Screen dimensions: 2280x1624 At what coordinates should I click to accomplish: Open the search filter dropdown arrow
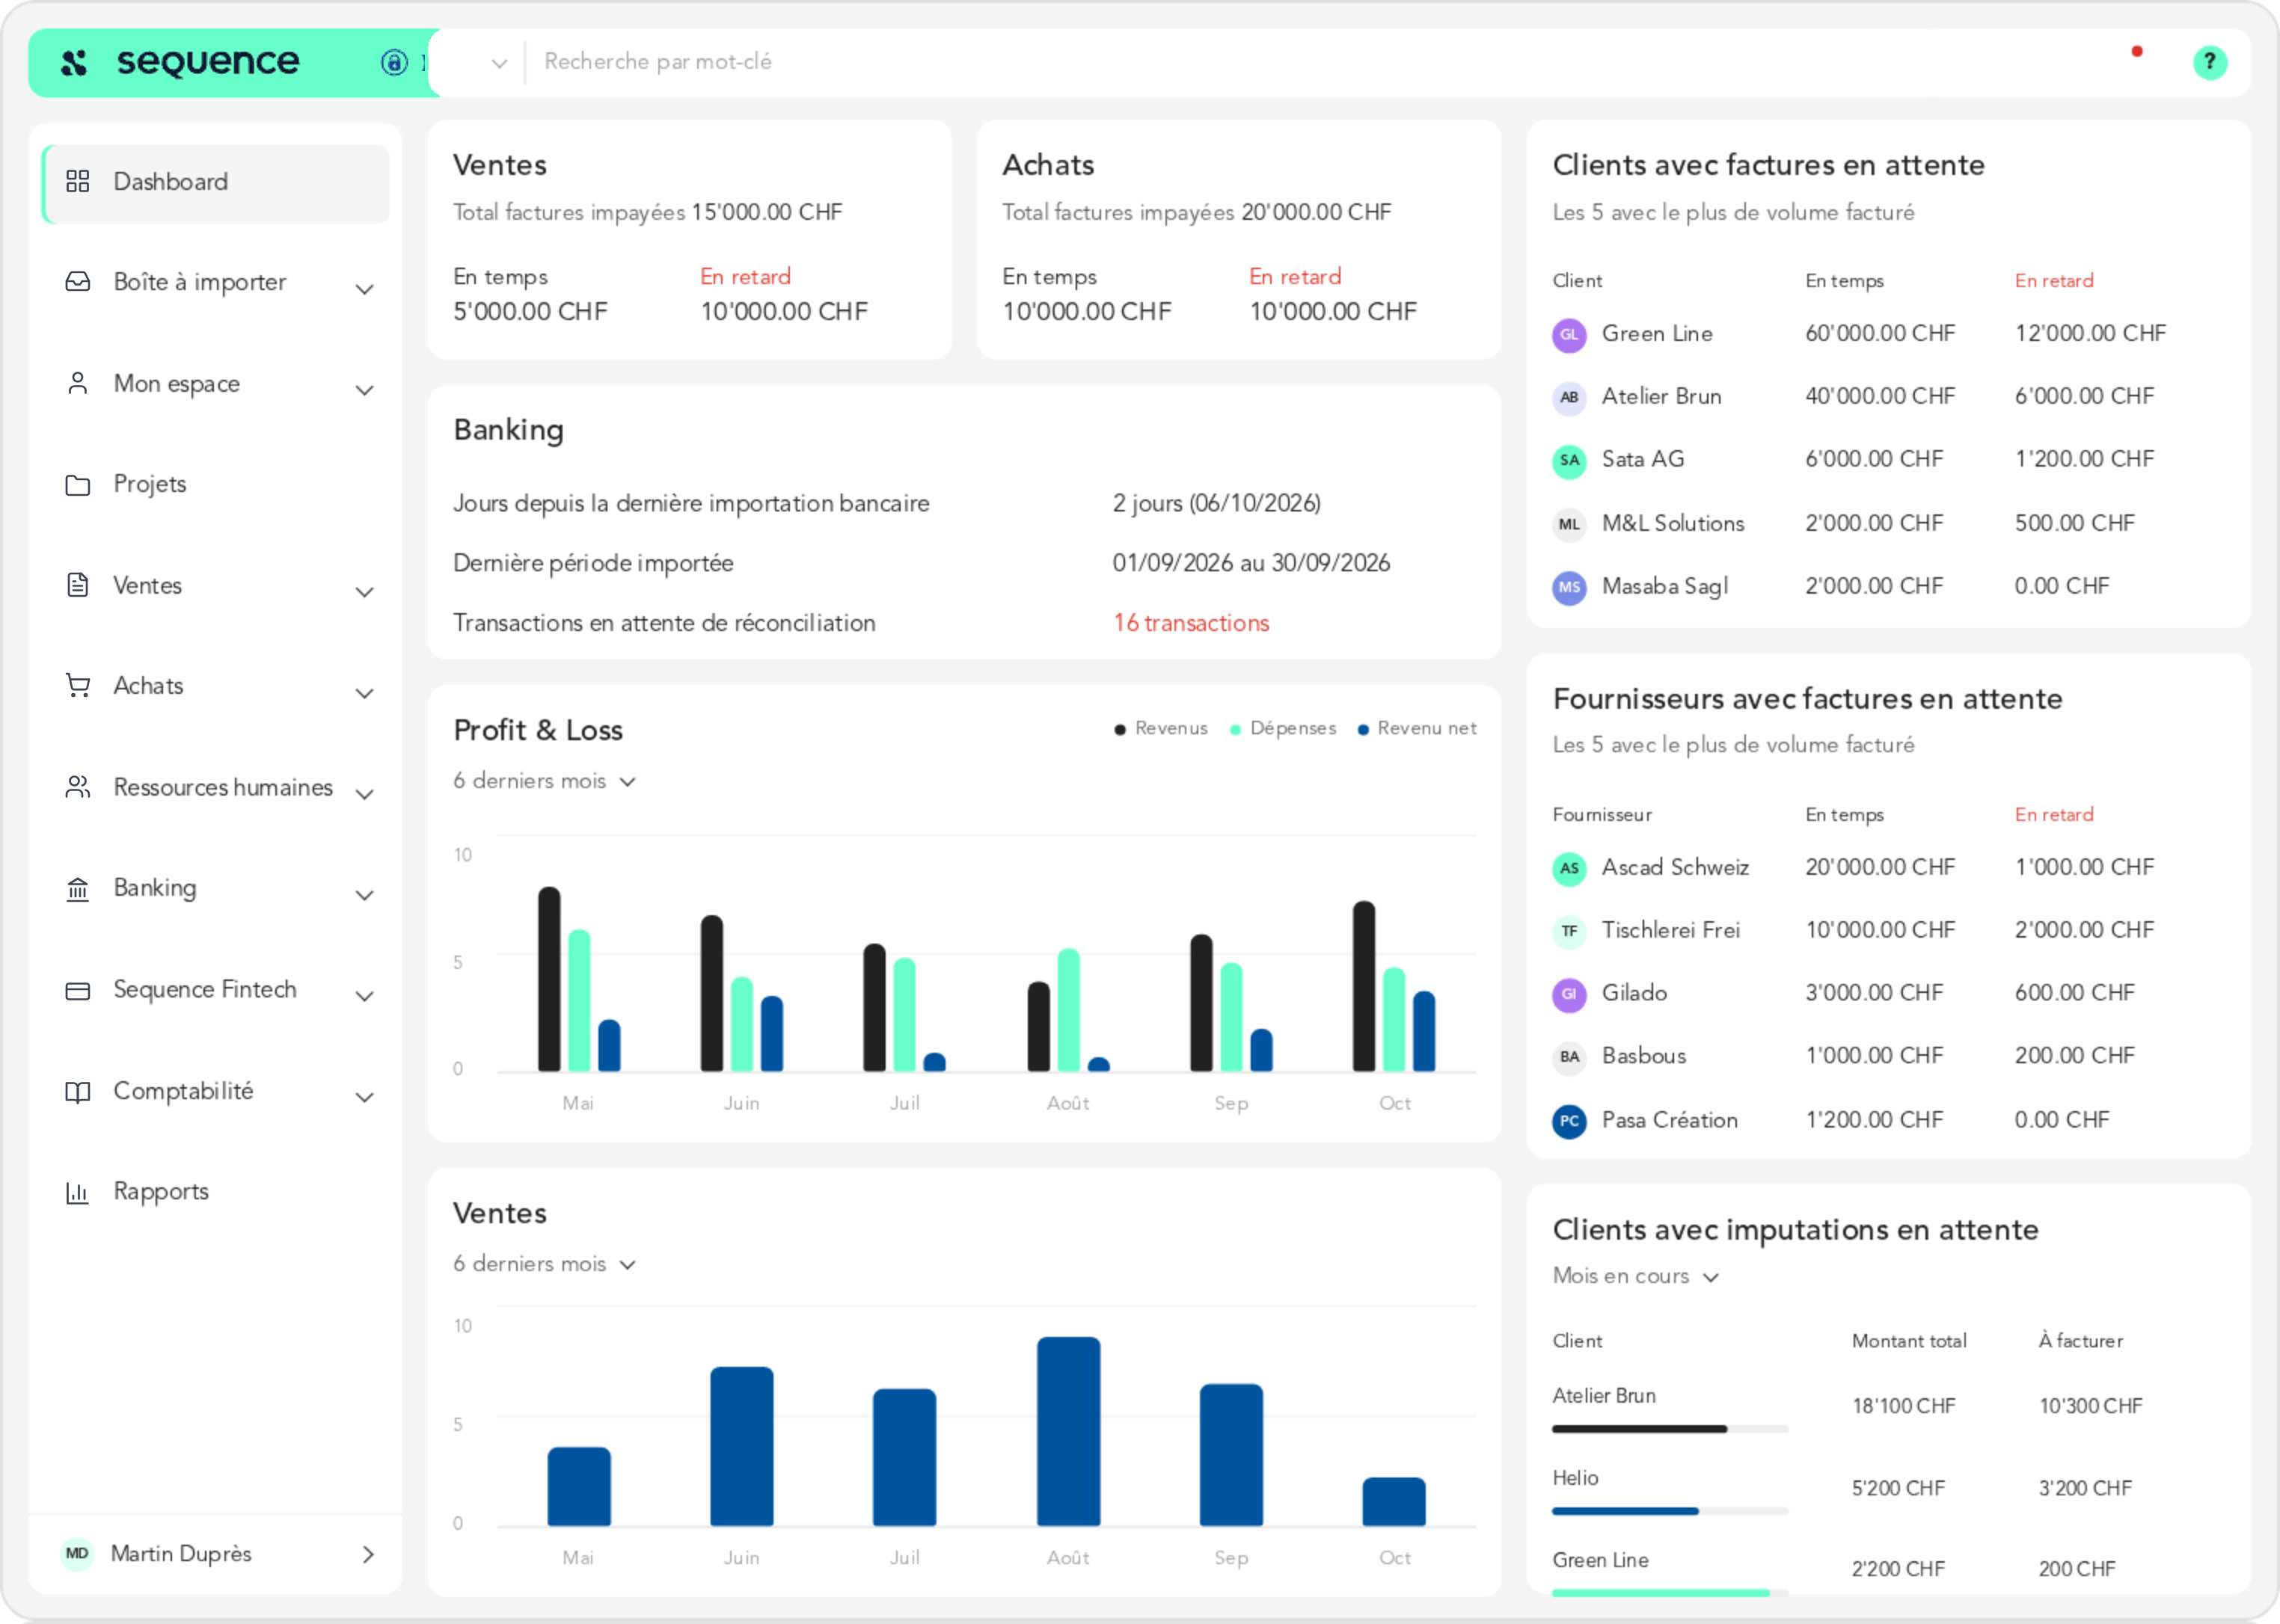click(499, 63)
